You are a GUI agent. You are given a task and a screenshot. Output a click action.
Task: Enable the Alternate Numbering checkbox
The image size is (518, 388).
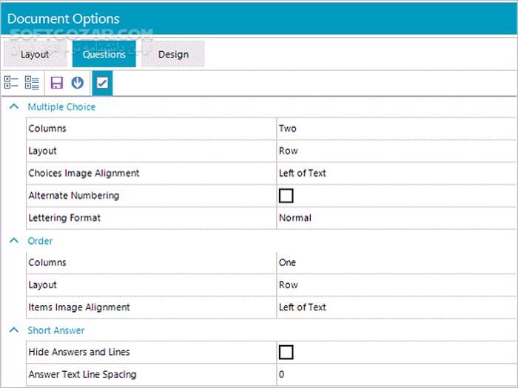[x=286, y=195]
